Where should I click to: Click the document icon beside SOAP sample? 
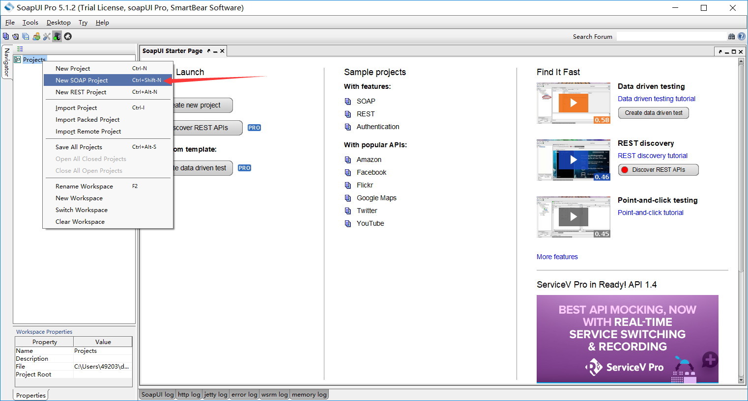click(348, 101)
